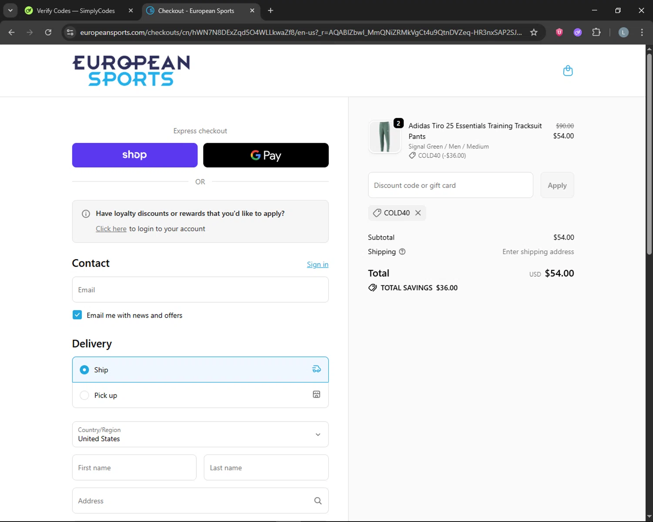Click the total savings tag icon
This screenshot has height=522, width=653.
click(x=373, y=288)
